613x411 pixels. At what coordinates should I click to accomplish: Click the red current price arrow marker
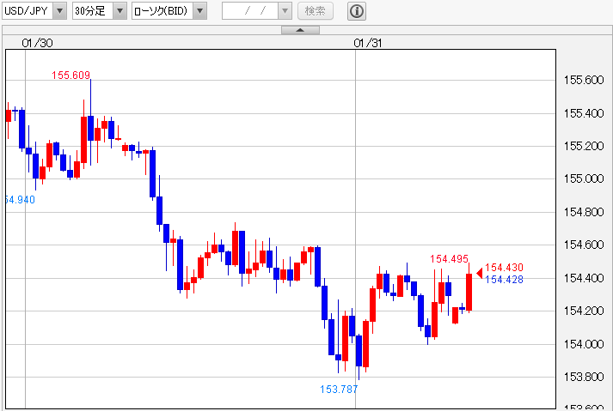[480, 273]
